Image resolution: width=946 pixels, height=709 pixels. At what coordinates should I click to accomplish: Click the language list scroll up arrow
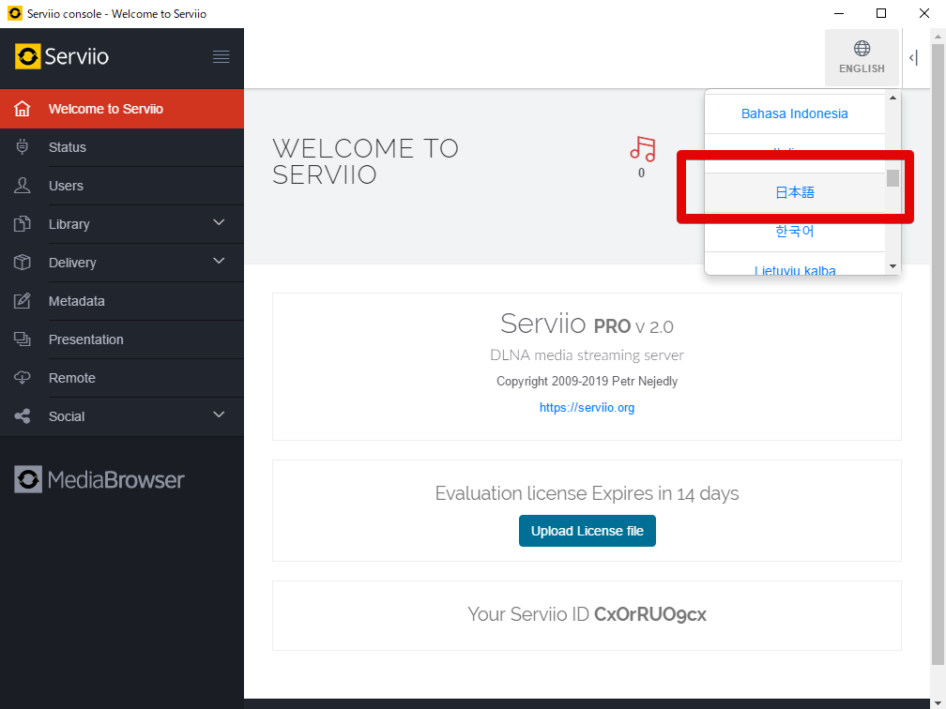click(893, 98)
